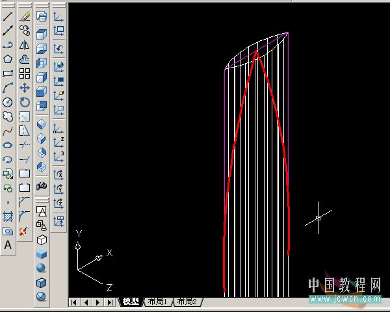Viewport: 390px width, 312px height.
Task: Select the Region tool
Action: (x=8, y=231)
